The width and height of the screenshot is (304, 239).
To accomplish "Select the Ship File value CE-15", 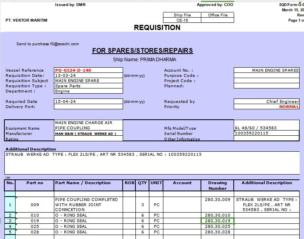I will [x=182, y=20].
